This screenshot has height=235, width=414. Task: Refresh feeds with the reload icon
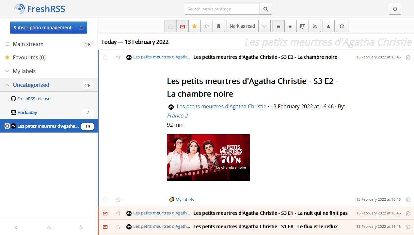[x=342, y=26]
